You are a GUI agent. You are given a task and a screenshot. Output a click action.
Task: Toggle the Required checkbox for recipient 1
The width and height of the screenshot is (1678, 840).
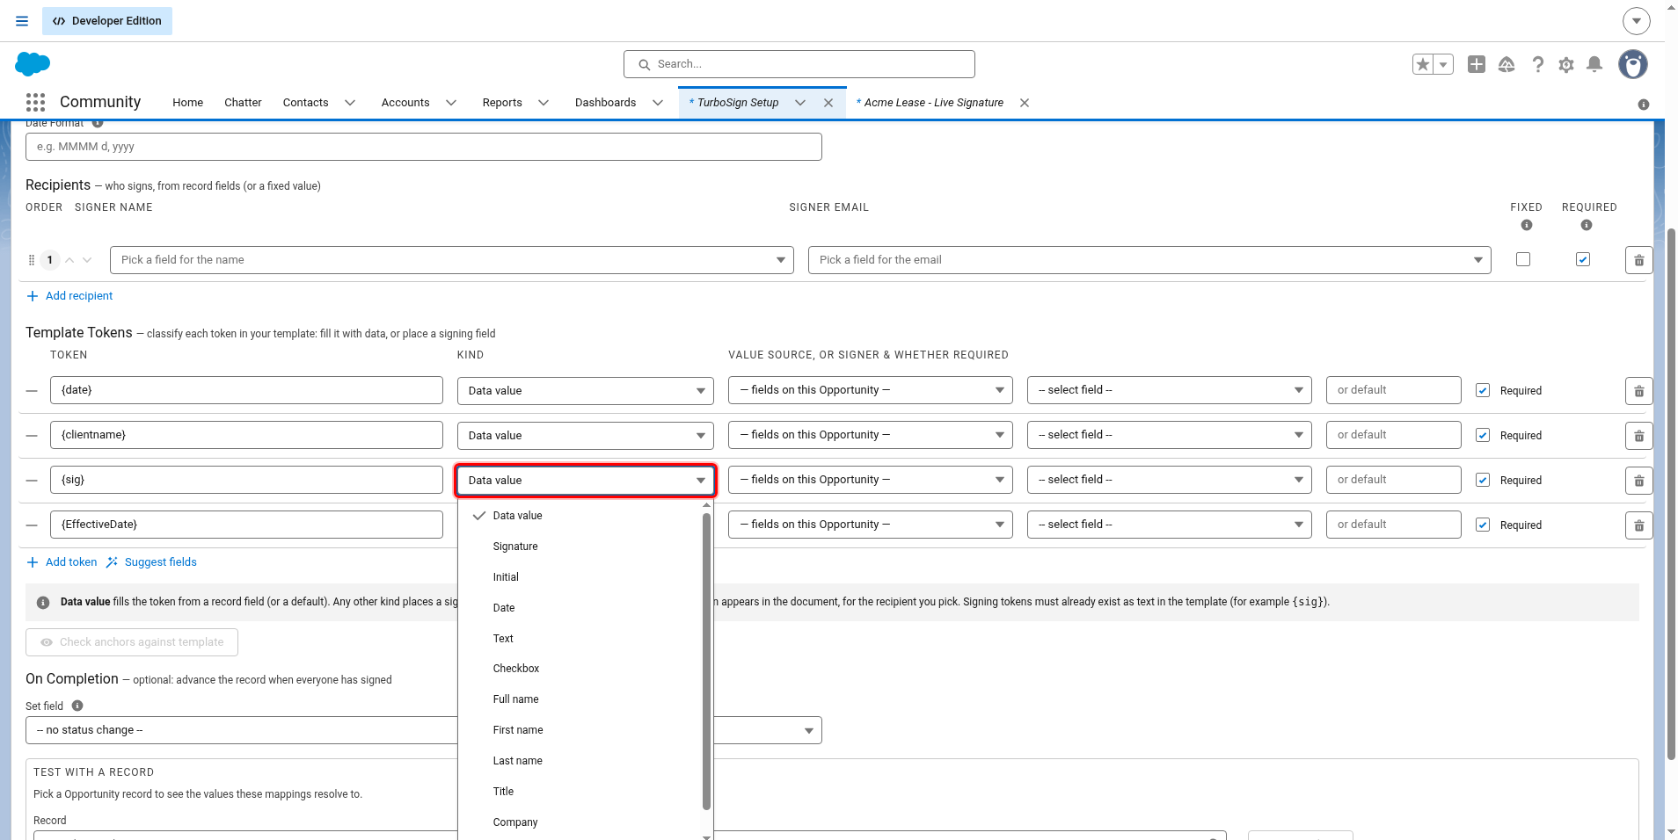click(x=1583, y=259)
